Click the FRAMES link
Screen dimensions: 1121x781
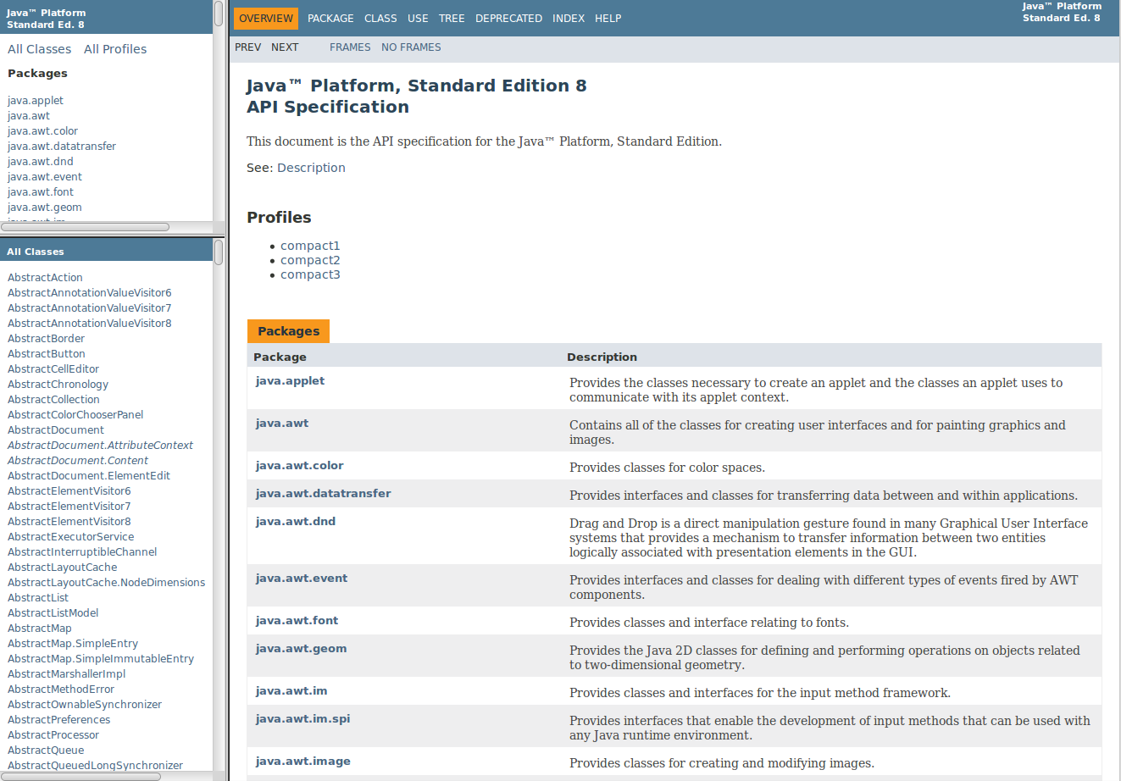coord(350,47)
